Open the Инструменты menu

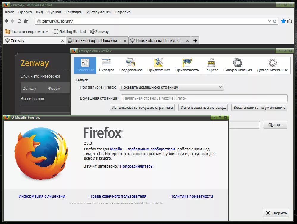coord(99,12)
